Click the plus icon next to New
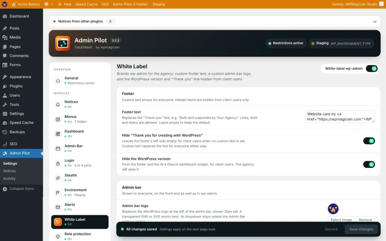Viewport: 386px width, 241px height. pos(60,4)
